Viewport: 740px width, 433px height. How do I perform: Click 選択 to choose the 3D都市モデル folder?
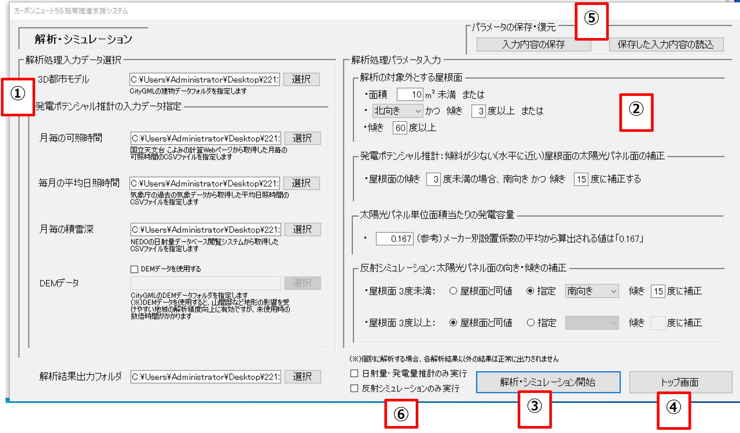301,79
